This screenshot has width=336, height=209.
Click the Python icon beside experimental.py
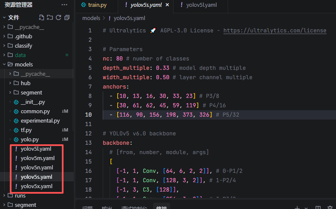pos(16,121)
